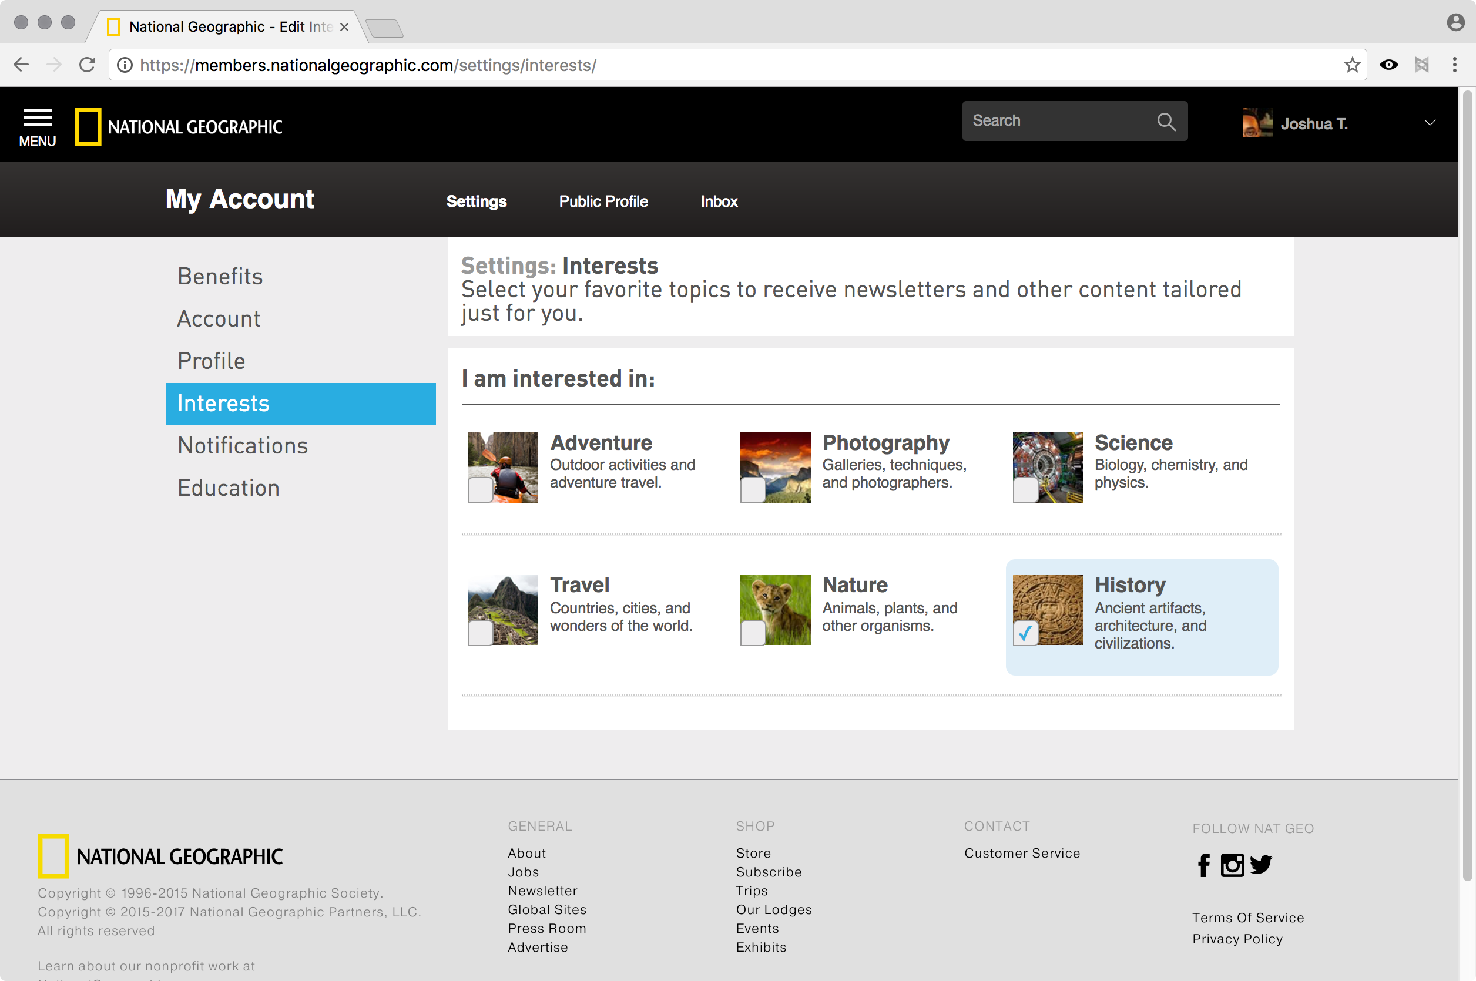Click the National Geographic header logo
Viewport: 1476px width, 981px height.
179,126
